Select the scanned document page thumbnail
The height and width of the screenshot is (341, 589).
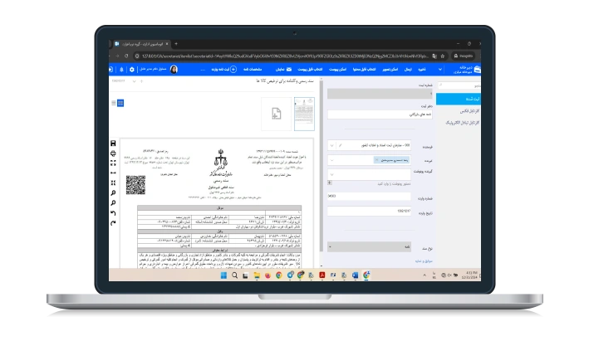point(304,114)
